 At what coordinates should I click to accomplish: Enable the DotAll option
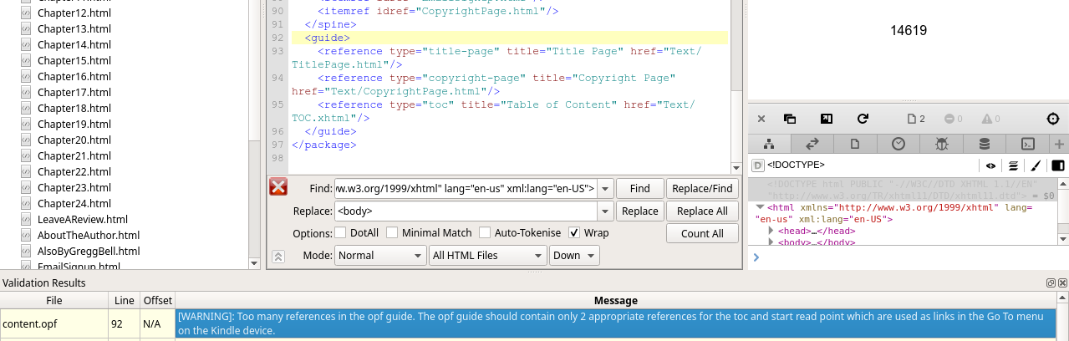(x=340, y=233)
